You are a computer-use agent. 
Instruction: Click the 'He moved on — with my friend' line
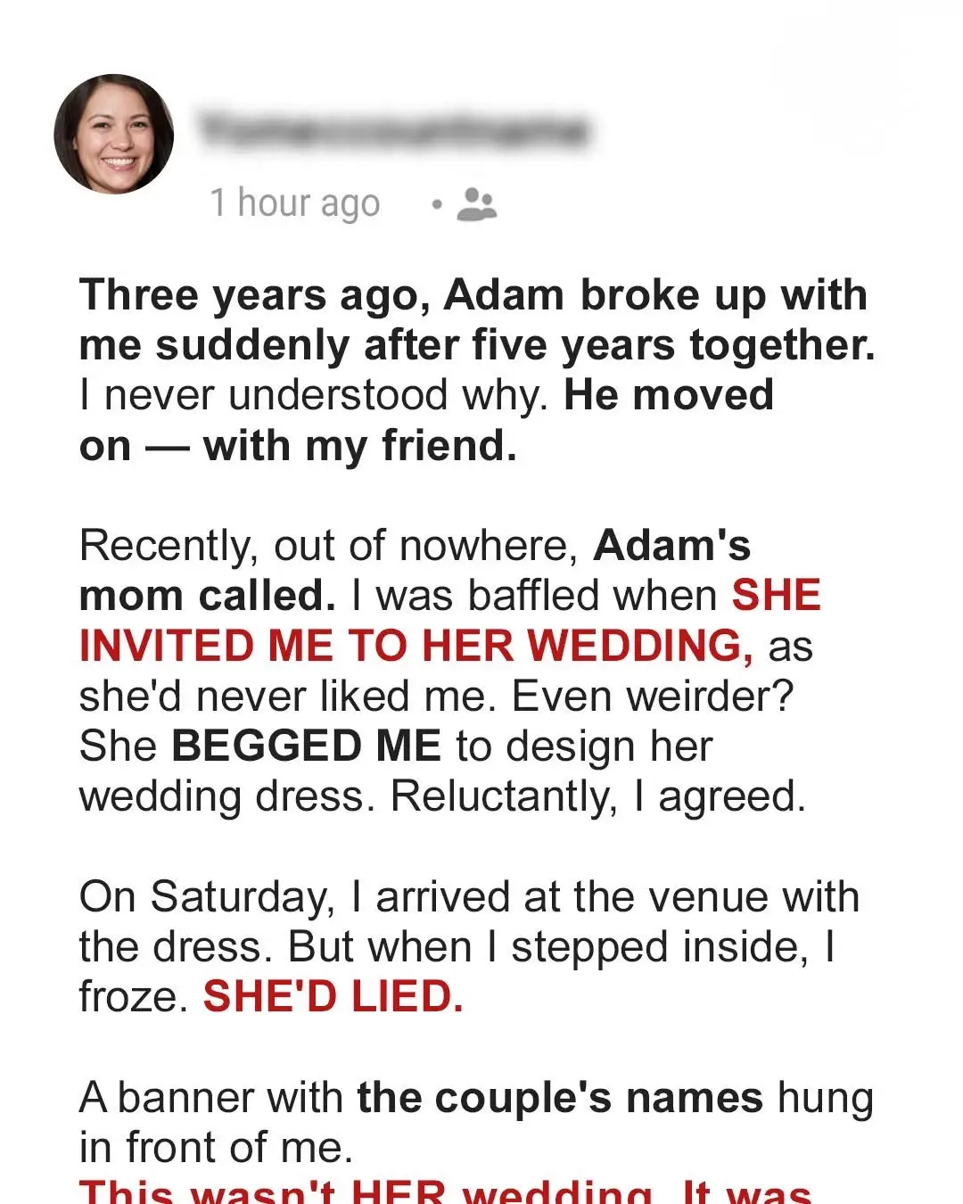tap(357, 419)
